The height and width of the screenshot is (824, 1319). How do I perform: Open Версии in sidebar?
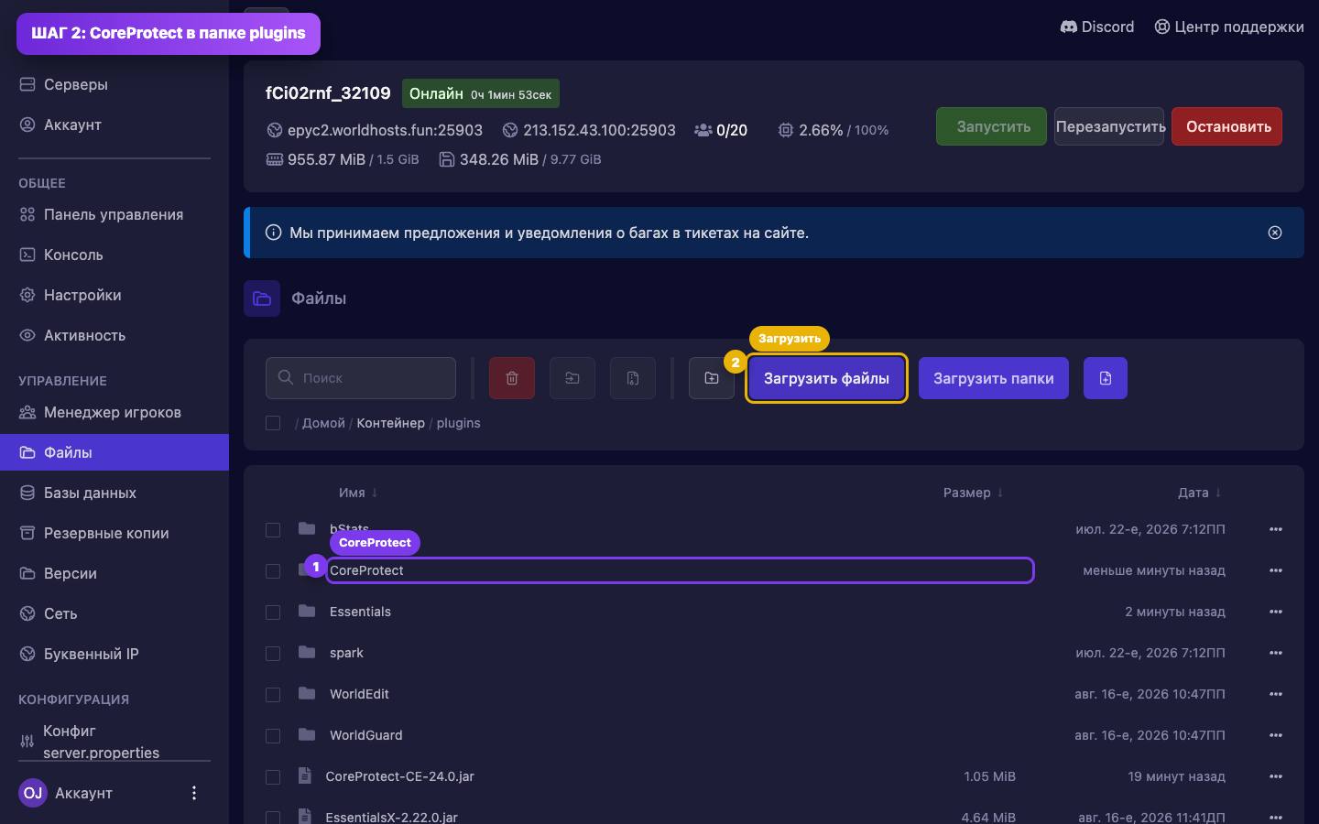point(114,573)
